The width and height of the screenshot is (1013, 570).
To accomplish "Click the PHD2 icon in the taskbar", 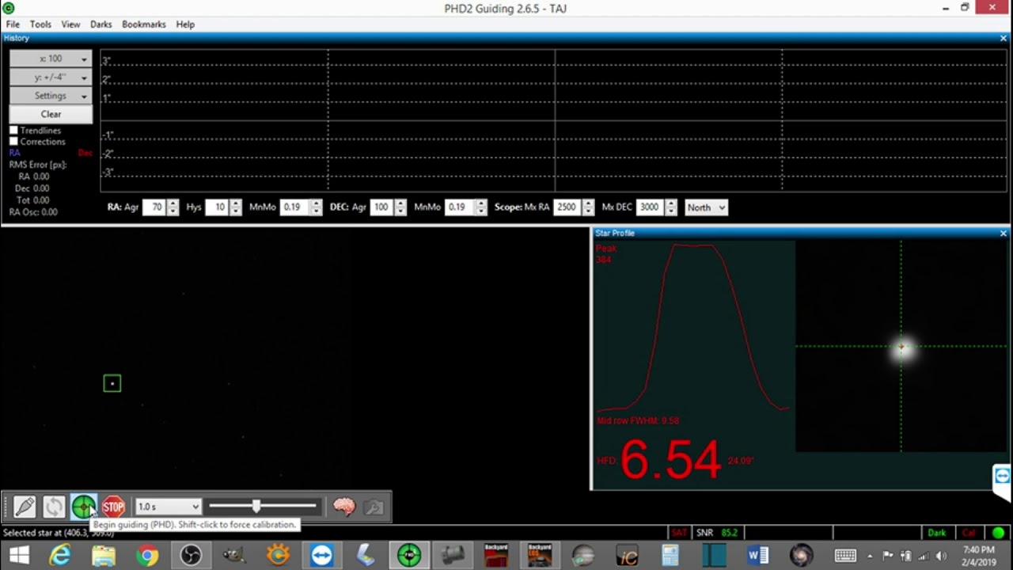I will 409,555.
